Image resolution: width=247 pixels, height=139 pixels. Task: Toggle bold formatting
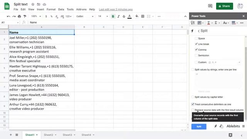[x=113, y=16]
